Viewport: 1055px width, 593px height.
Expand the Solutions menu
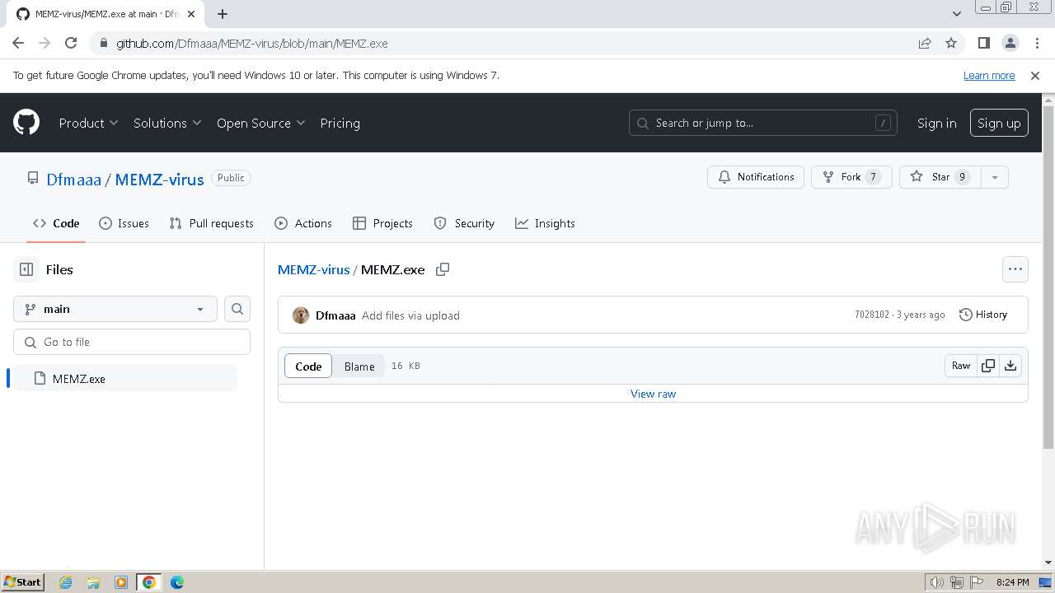coord(167,123)
